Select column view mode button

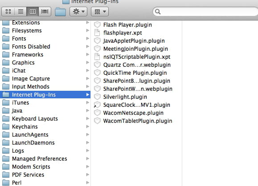(33, 12)
